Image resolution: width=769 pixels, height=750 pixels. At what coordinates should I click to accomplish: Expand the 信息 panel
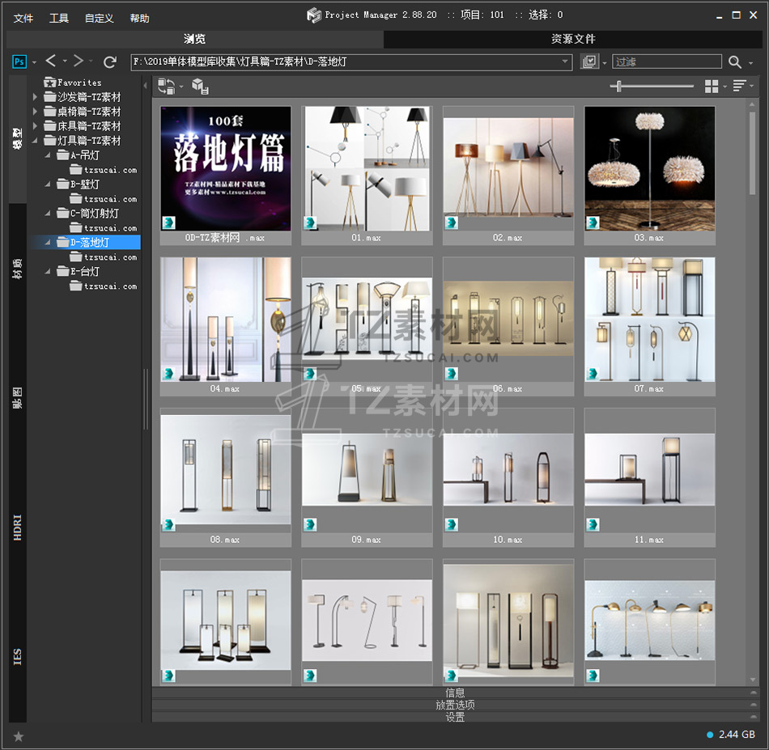click(x=455, y=693)
